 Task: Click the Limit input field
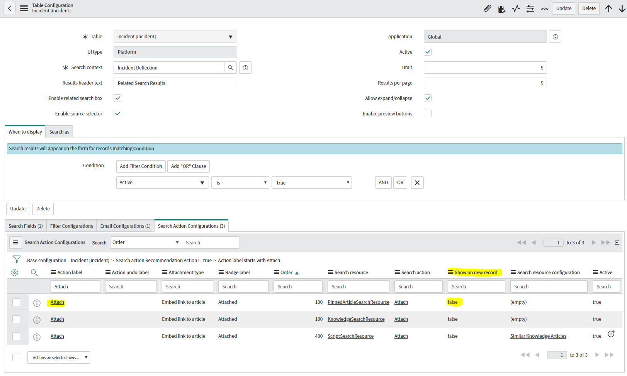[485, 68]
